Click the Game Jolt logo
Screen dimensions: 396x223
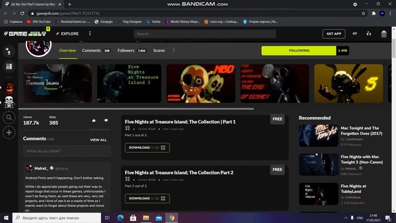pos(25,33)
